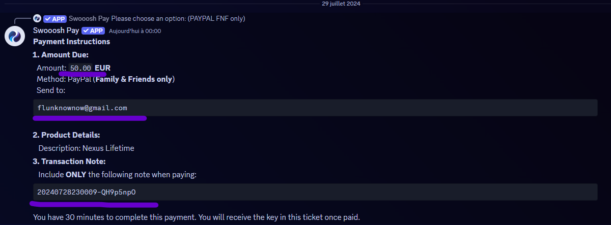This screenshot has height=225, width=611.
Task: Click the bold 'Family & Friends only' text
Action: (133, 79)
